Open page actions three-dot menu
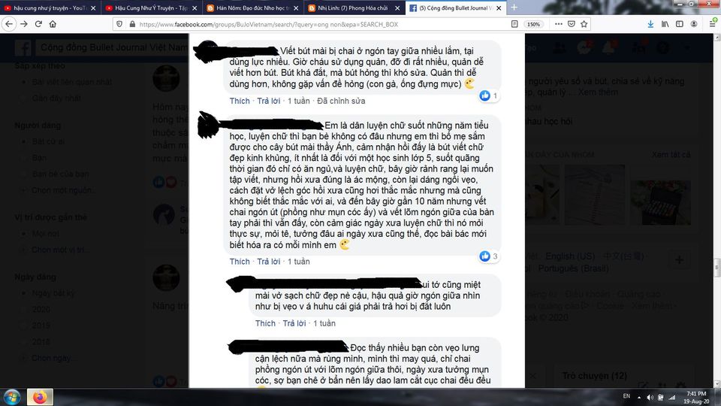This screenshot has width=721, height=406. [558, 24]
